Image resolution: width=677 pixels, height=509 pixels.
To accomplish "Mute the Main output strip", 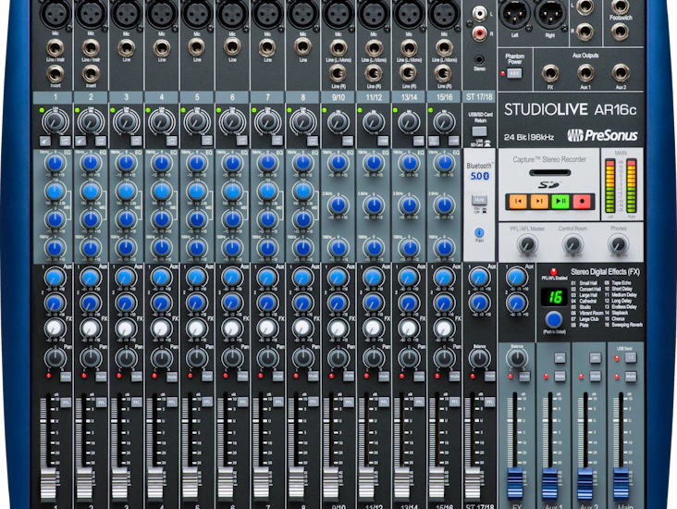I will 631,377.
